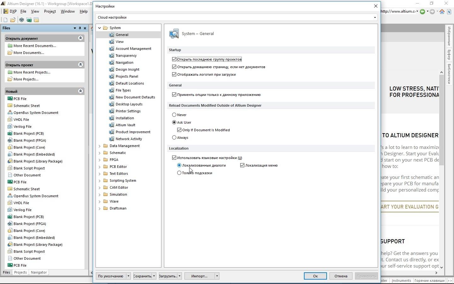The height and width of the screenshot is (284, 454).
Task: Toggle 'Локализация меню' checkbox
Action: (x=242, y=165)
